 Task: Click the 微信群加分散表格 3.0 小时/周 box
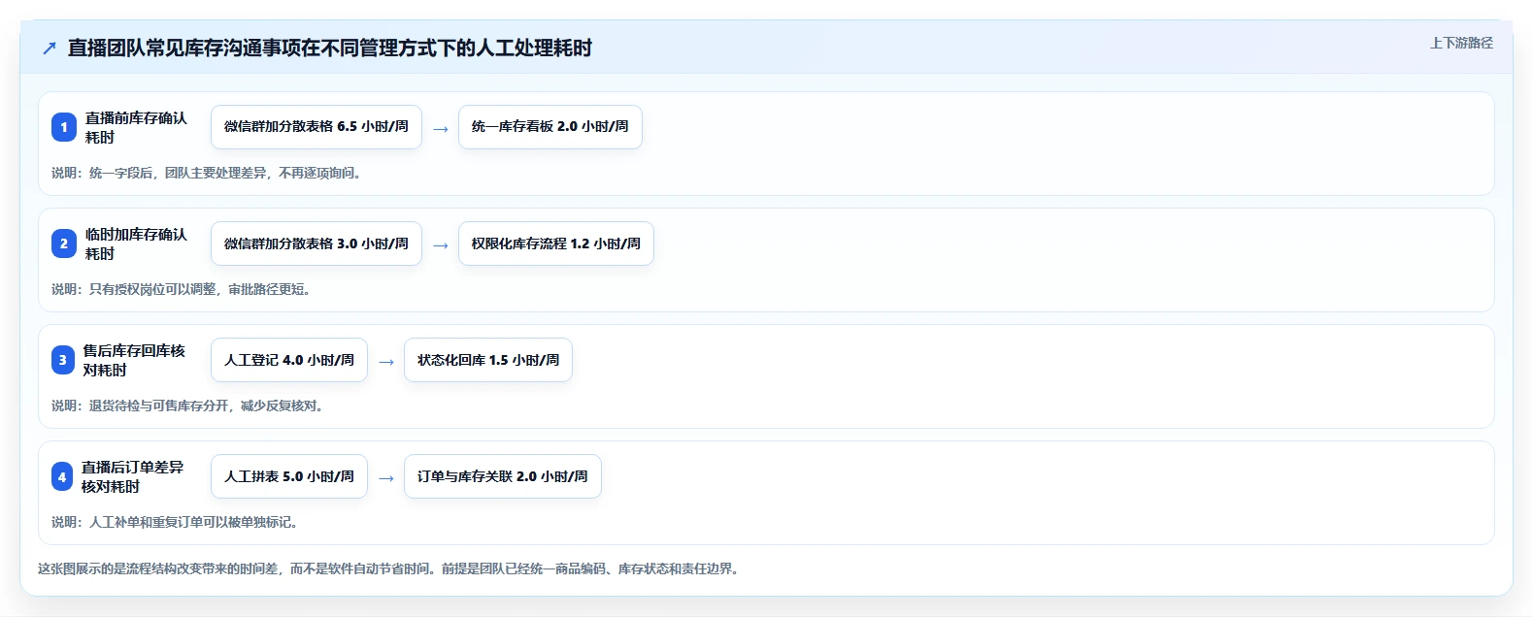tap(317, 244)
